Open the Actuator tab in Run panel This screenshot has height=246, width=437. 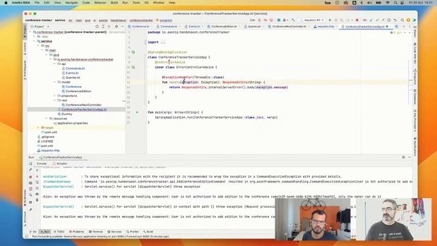coord(60,164)
